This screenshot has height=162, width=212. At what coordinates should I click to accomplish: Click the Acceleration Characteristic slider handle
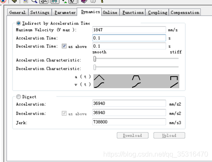point(95,59)
